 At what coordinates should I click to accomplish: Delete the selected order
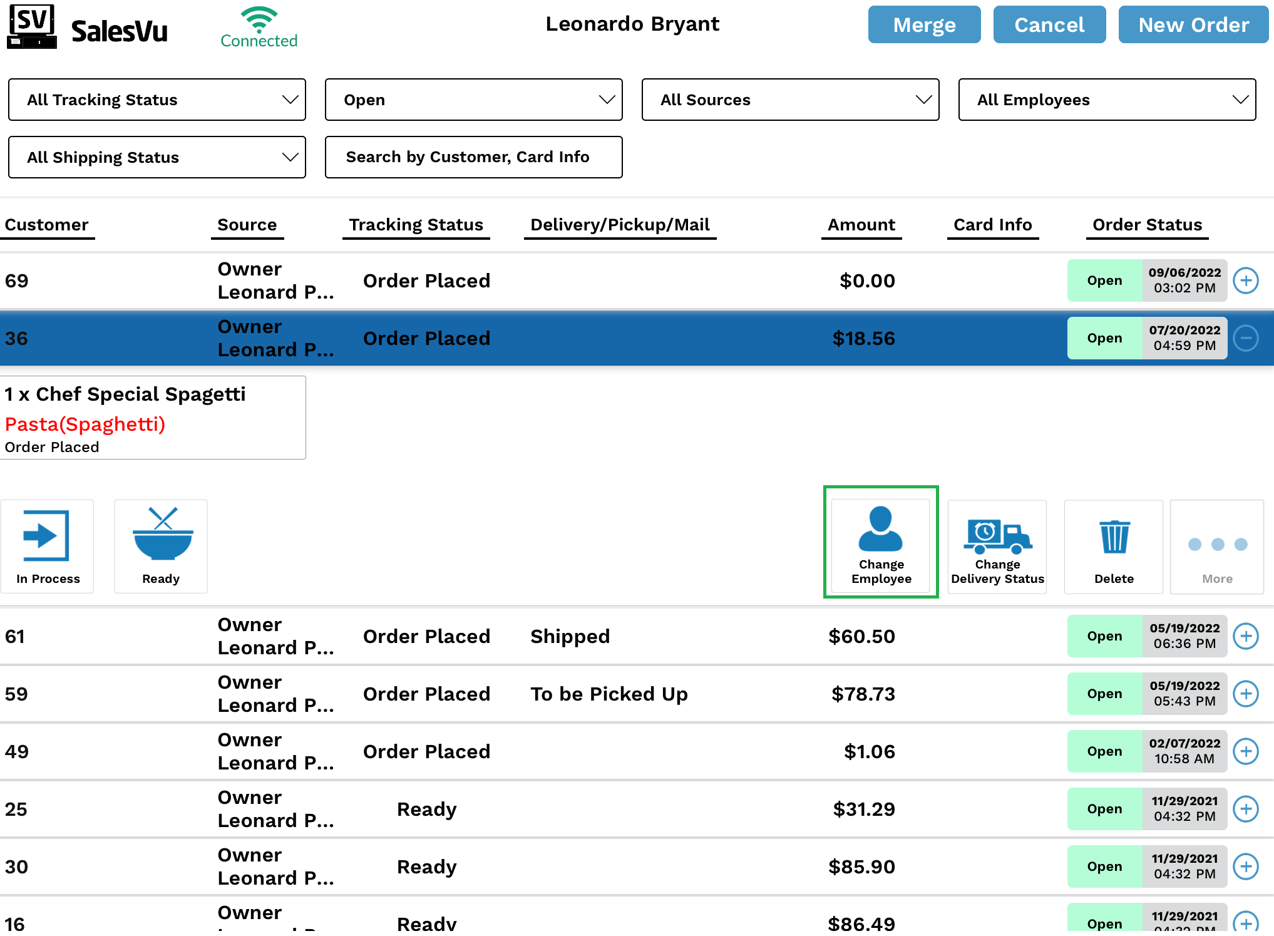coord(1114,546)
